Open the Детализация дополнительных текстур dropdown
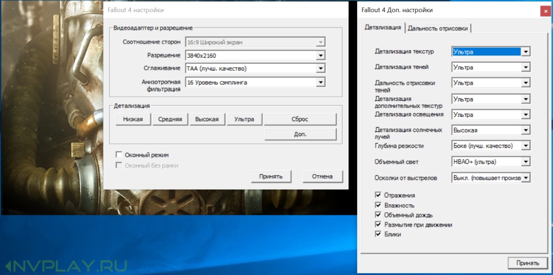 [491, 99]
